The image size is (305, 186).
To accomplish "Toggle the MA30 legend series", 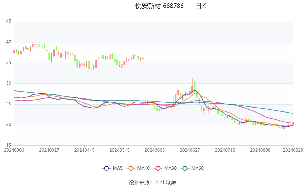I will coord(165,168).
